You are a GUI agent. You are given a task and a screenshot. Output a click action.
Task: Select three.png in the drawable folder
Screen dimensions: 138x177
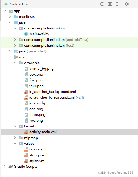[37, 115]
